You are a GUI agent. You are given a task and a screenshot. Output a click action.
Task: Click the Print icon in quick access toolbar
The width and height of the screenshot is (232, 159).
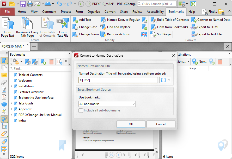coord(30,4)
